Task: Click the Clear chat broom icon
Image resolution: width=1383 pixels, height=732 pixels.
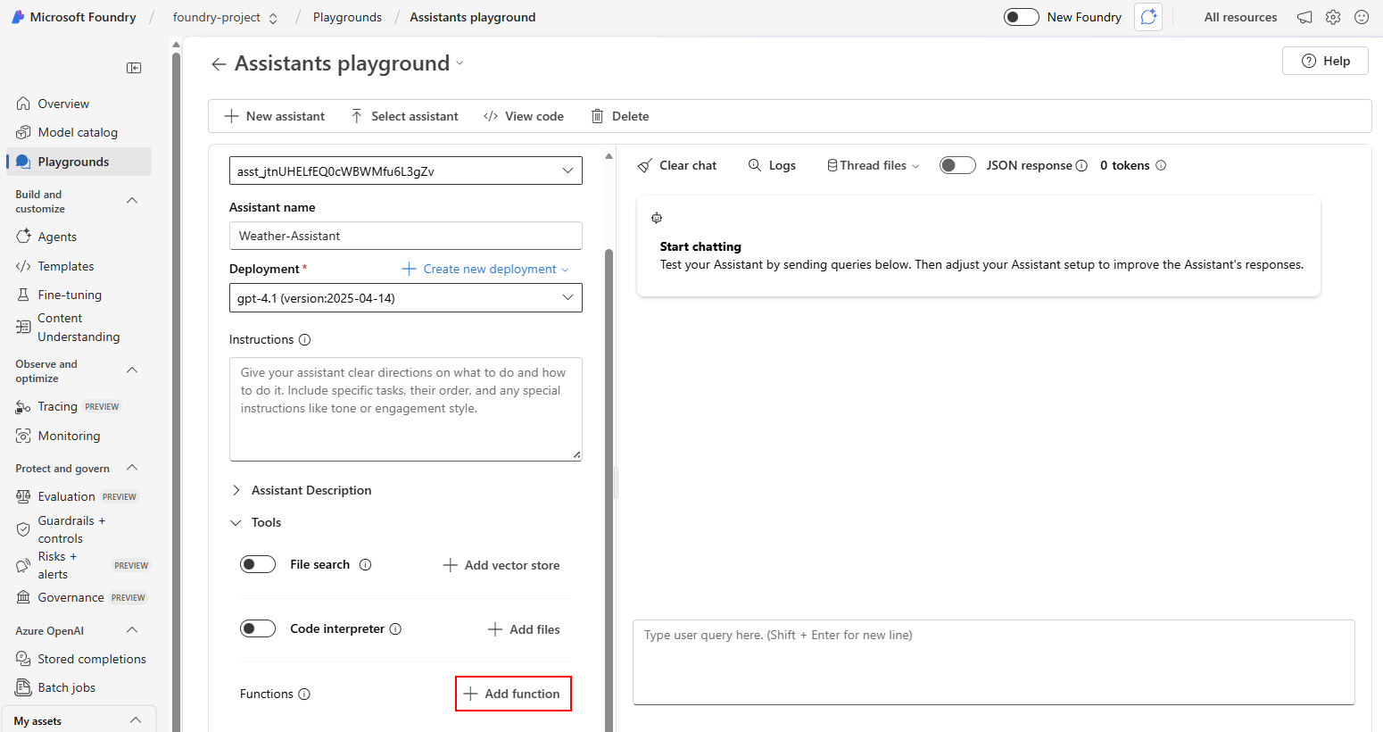Action: (644, 165)
